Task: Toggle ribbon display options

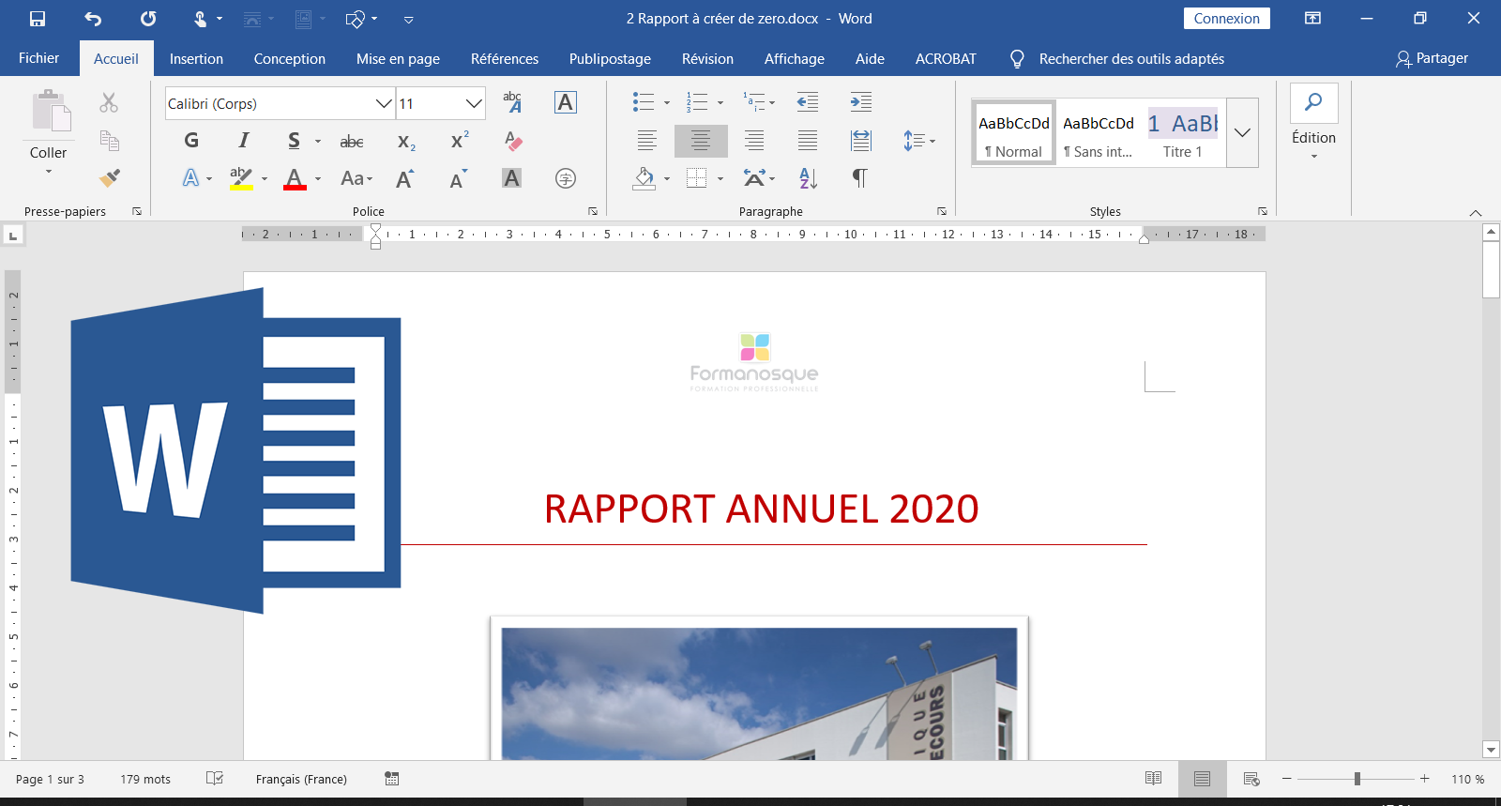Action: (1313, 19)
